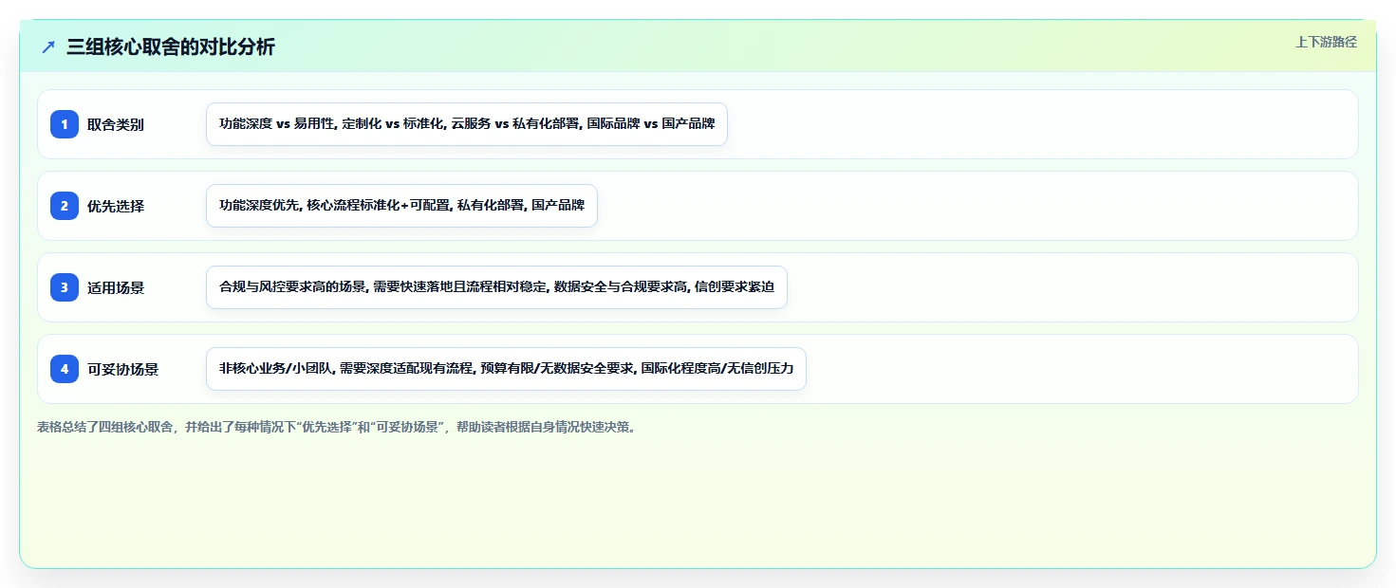
Task: Click the number 4 badge
Action: pyautogui.click(x=65, y=369)
